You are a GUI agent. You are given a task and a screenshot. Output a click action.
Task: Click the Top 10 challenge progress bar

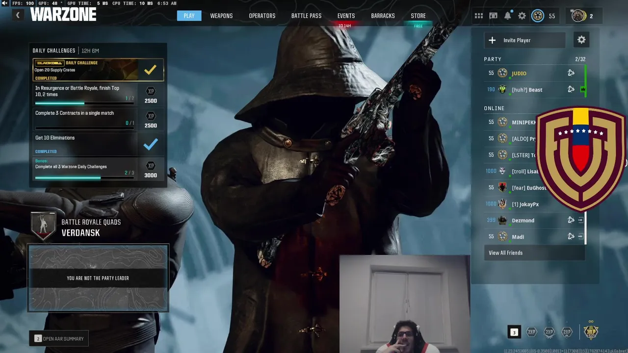point(84,103)
